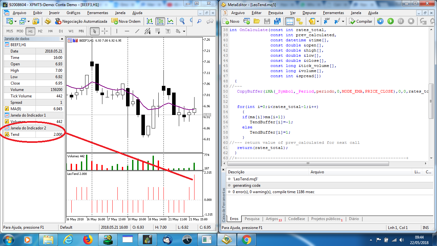The image size is (437, 246).
Task: Open Chrome from the taskbar
Action: pyautogui.click(x=246, y=239)
